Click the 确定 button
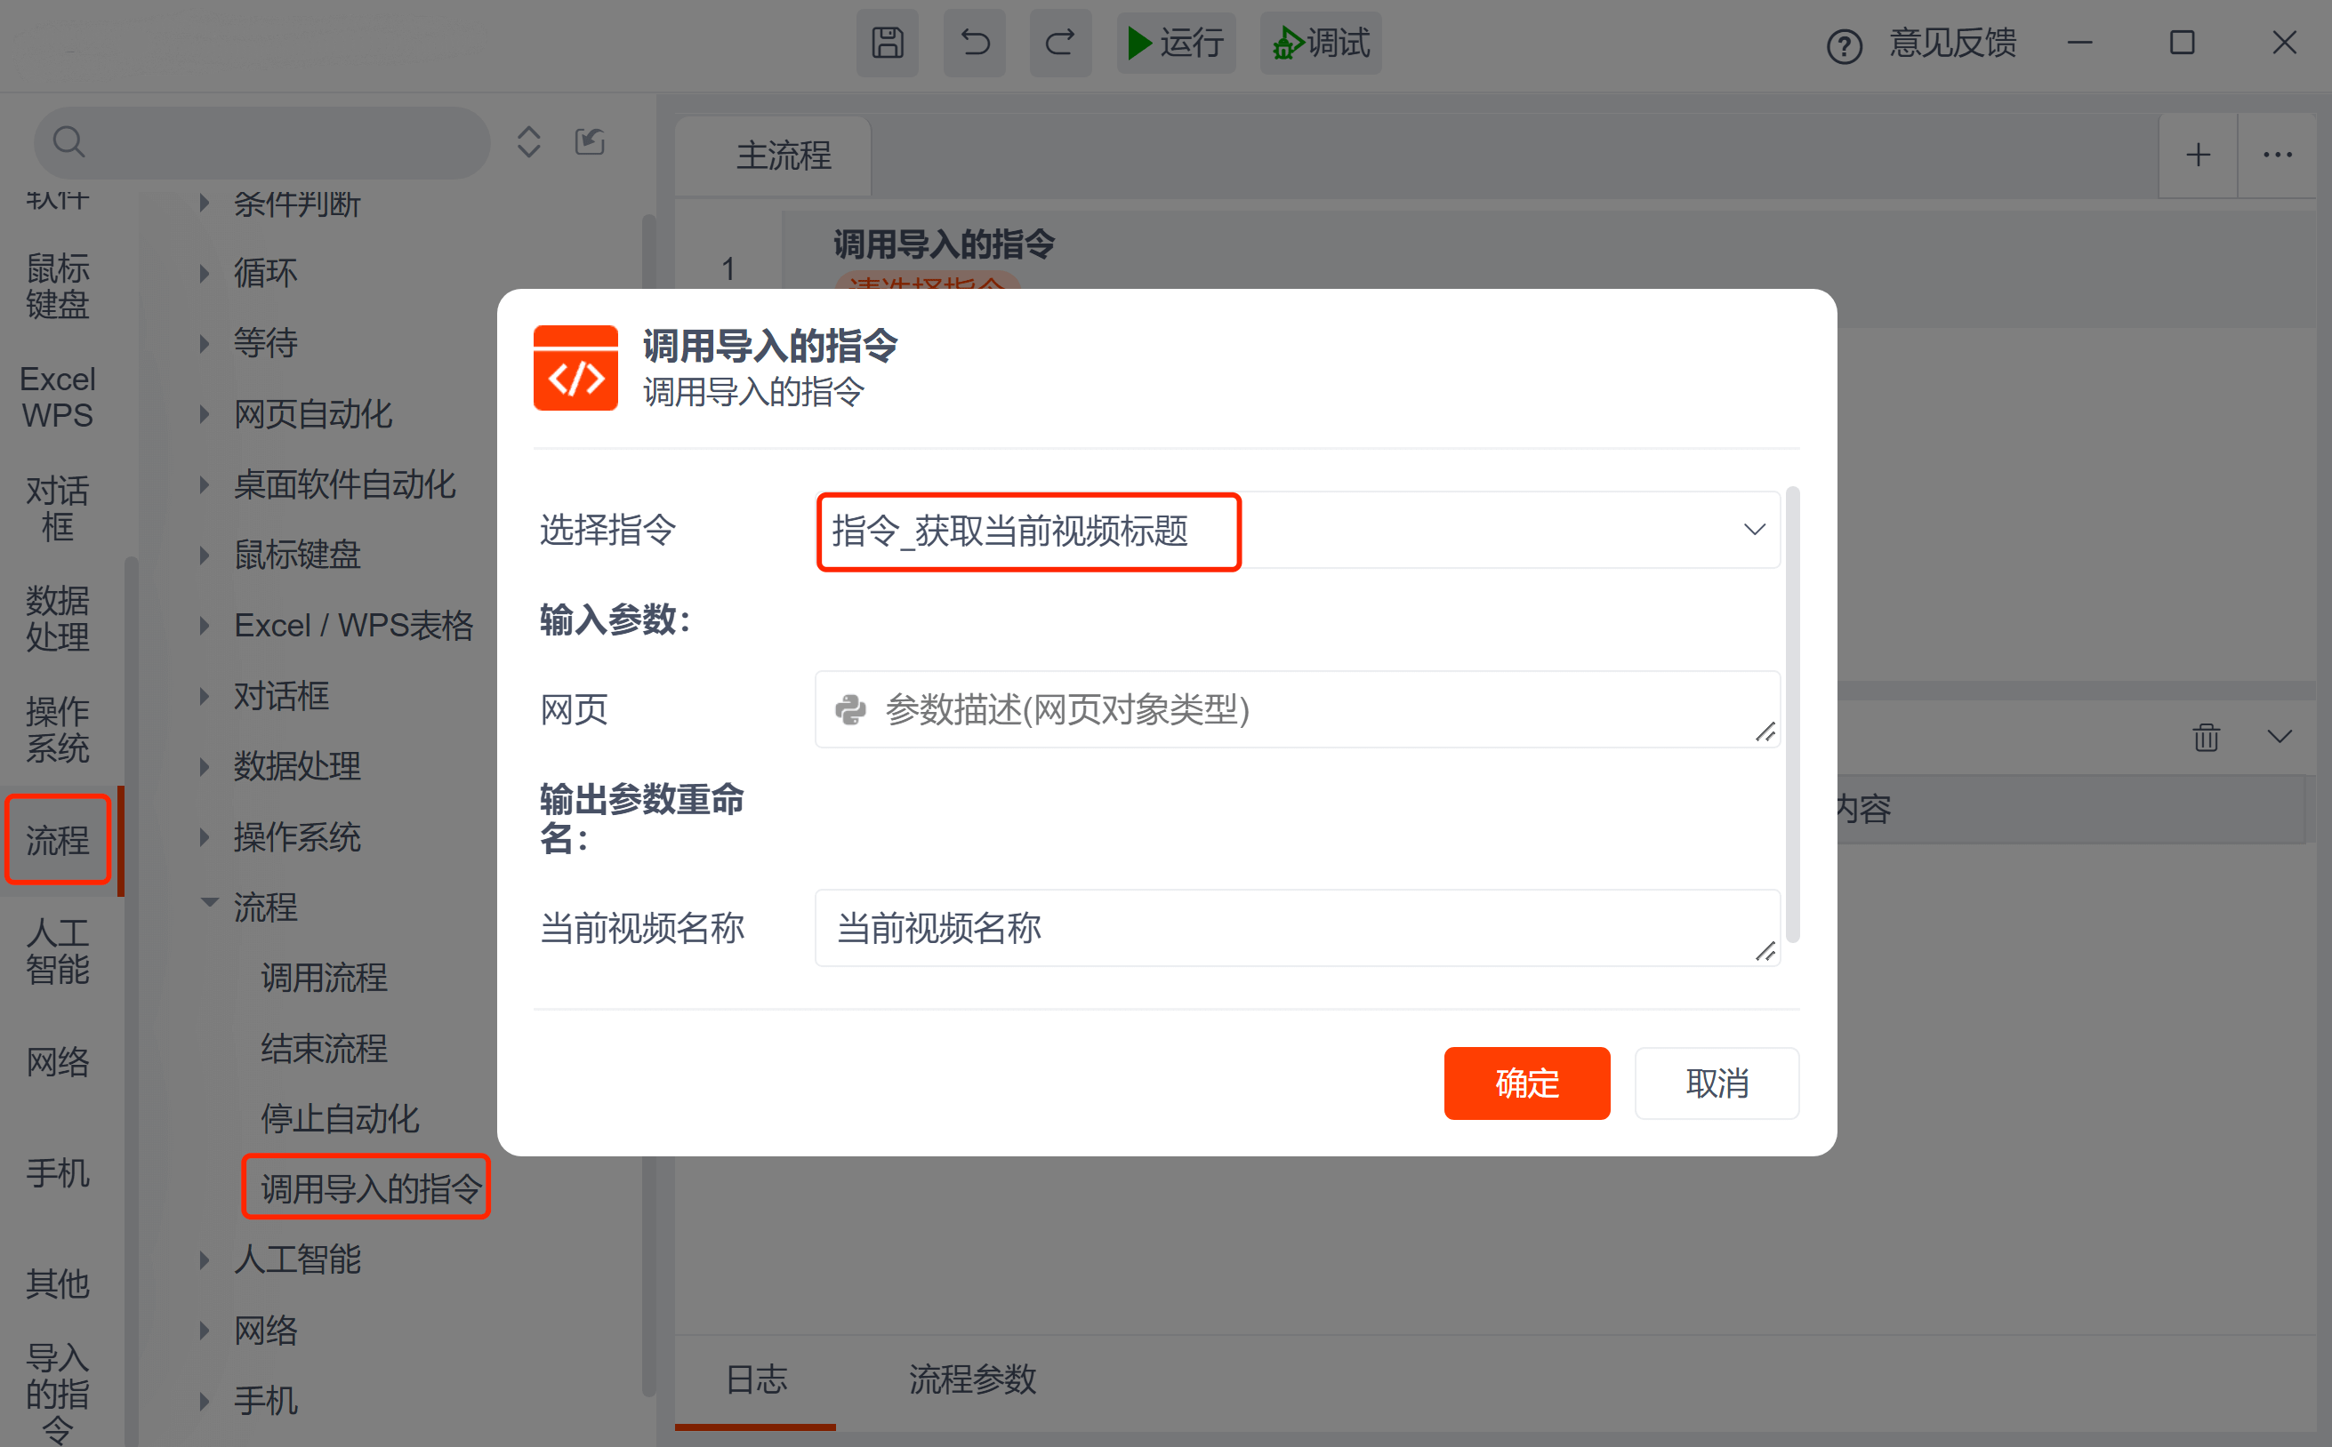 1526,1083
